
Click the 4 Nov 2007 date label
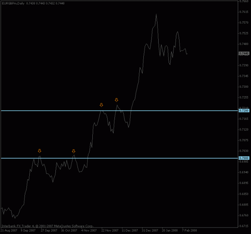click(x=89, y=230)
